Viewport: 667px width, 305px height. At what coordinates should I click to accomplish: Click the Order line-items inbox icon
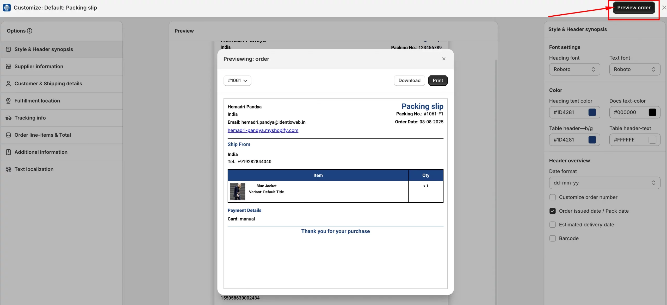(8, 135)
